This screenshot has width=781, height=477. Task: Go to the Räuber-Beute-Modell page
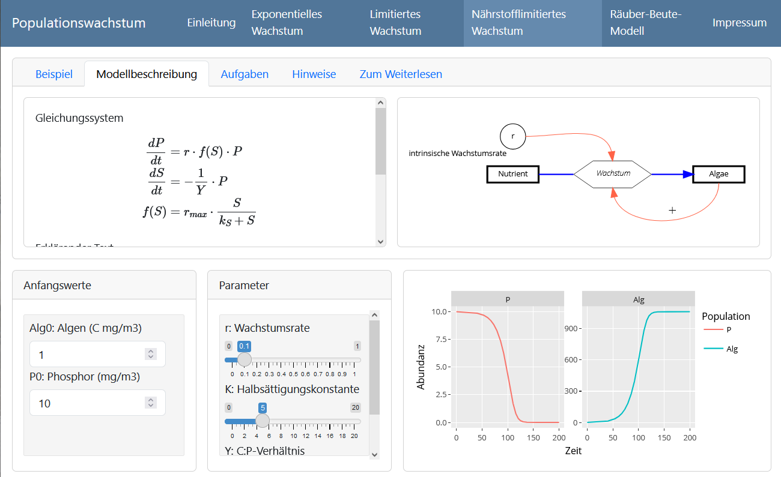645,23
